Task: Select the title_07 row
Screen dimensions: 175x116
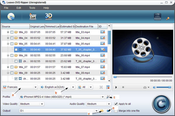Action: pyautogui.click(x=55, y=67)
